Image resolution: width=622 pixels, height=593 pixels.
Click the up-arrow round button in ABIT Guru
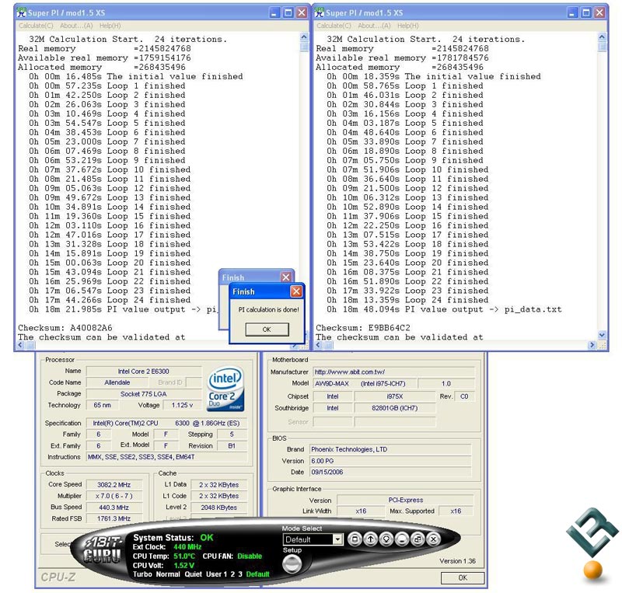tap(371, 539)
